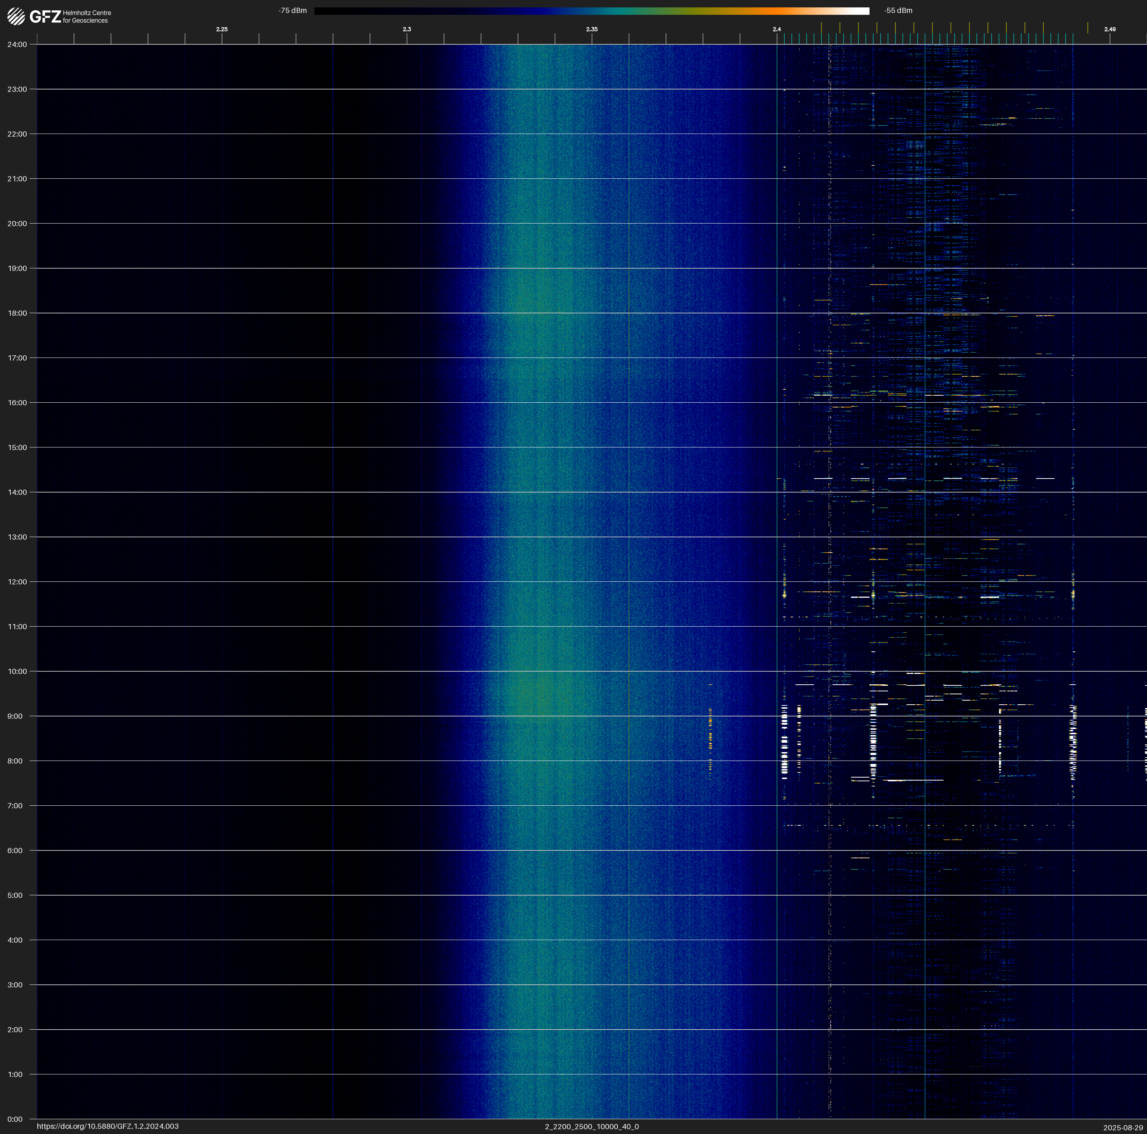Select the 2.35 frequency axis label
This screenshot has height=1134, width=1147.
[591, 29]
